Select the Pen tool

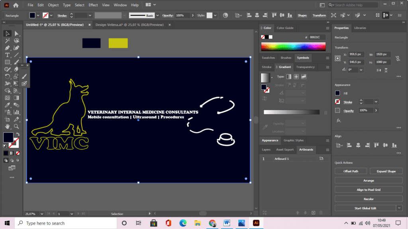7,48
